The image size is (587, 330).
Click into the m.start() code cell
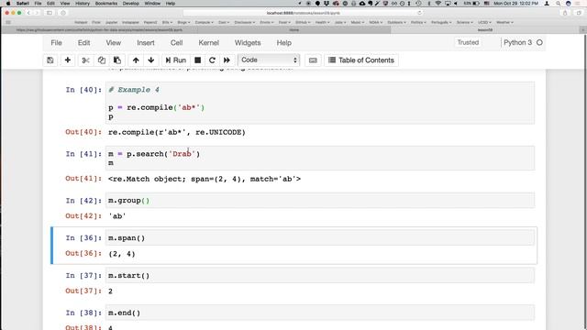320,275
